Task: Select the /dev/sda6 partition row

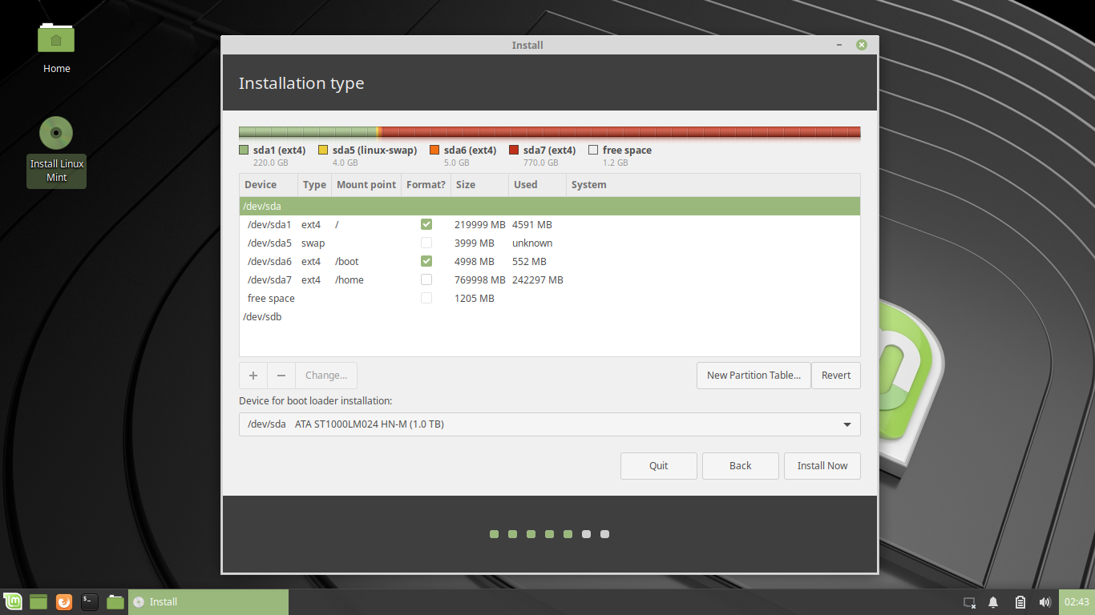Action: (550, 262)
